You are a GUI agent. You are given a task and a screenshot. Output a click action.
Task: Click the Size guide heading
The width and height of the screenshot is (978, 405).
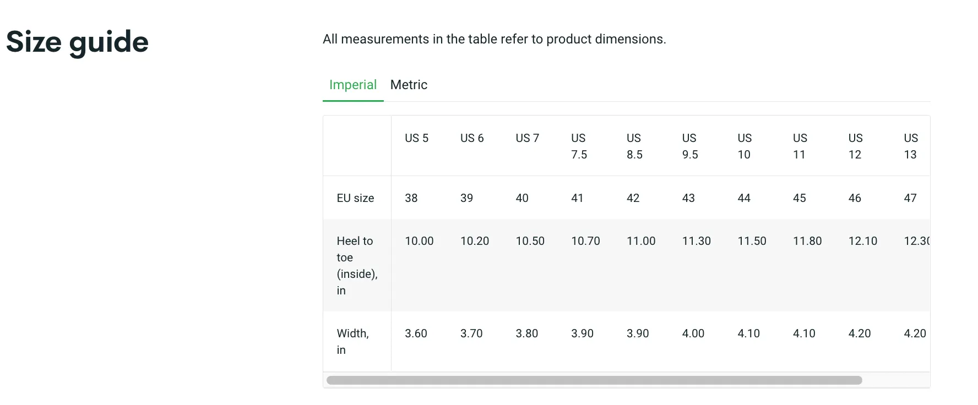(78, 42)
